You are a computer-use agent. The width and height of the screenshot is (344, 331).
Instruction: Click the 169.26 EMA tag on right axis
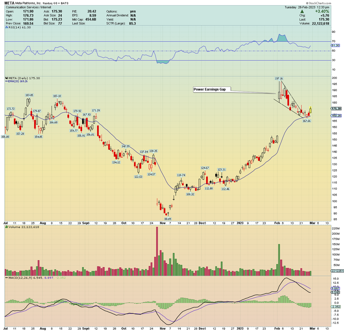(336, 116)
